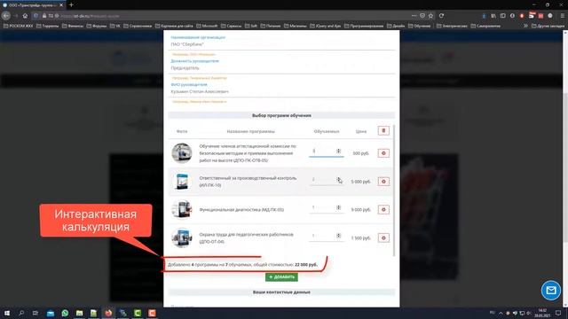Open Task View on the taskbar
Screen dimensions: 568x319
coord(35,313)
